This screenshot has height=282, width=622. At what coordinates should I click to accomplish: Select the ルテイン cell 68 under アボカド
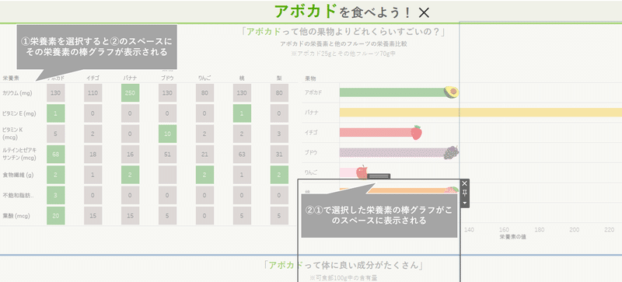coord(55,155)
